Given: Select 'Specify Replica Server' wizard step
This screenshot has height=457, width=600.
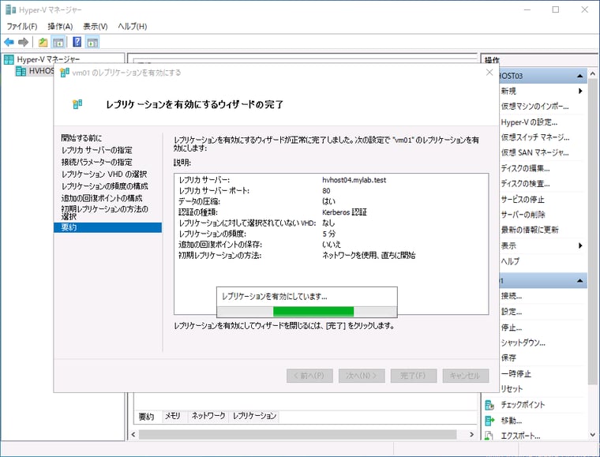Looking at the screenshot, I should (96, 150).
